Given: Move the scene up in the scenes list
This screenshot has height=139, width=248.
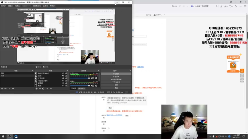Looking at the screenshot, I should coord(9,89).
